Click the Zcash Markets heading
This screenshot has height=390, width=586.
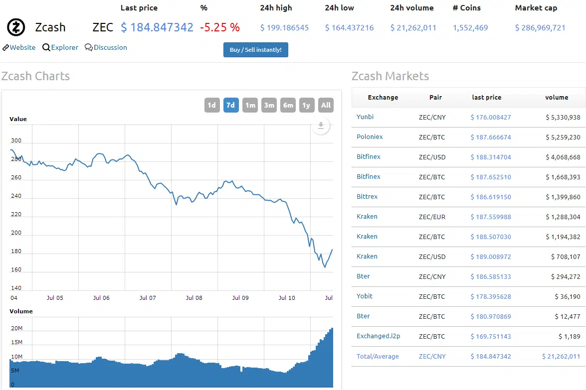click(x=390, y=76)
